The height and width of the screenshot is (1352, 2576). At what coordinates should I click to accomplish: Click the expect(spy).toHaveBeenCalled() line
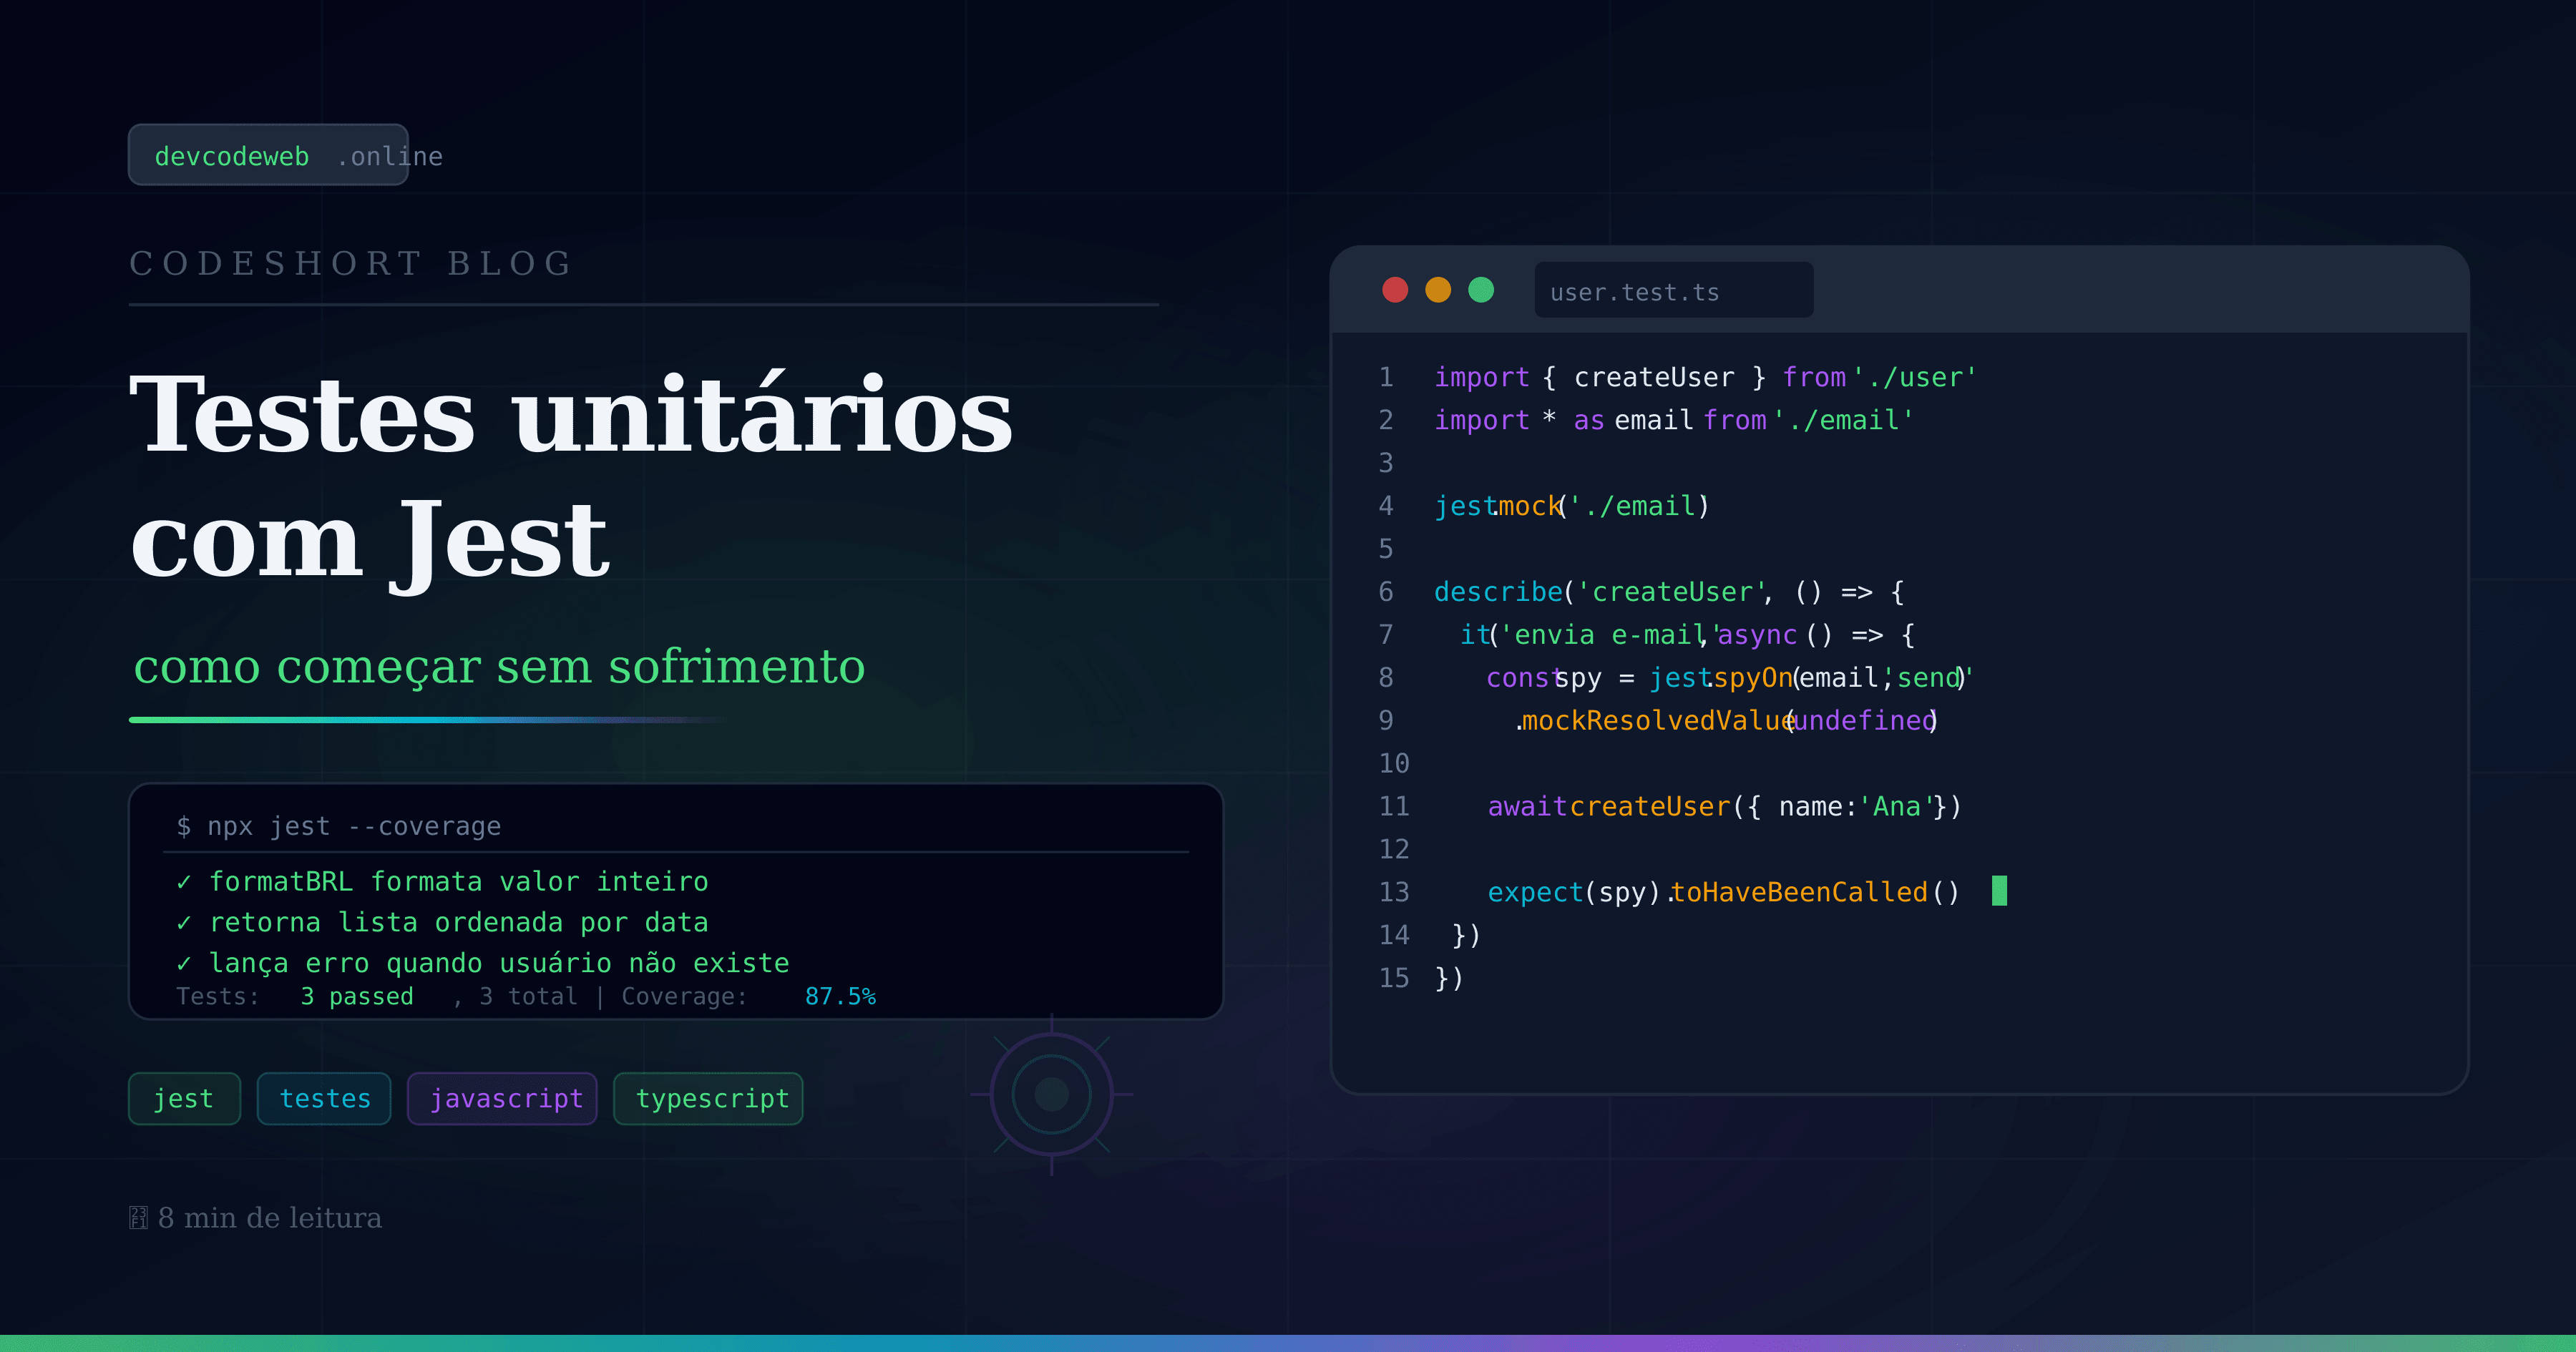pyautogui.click(x=1724, y=892)
